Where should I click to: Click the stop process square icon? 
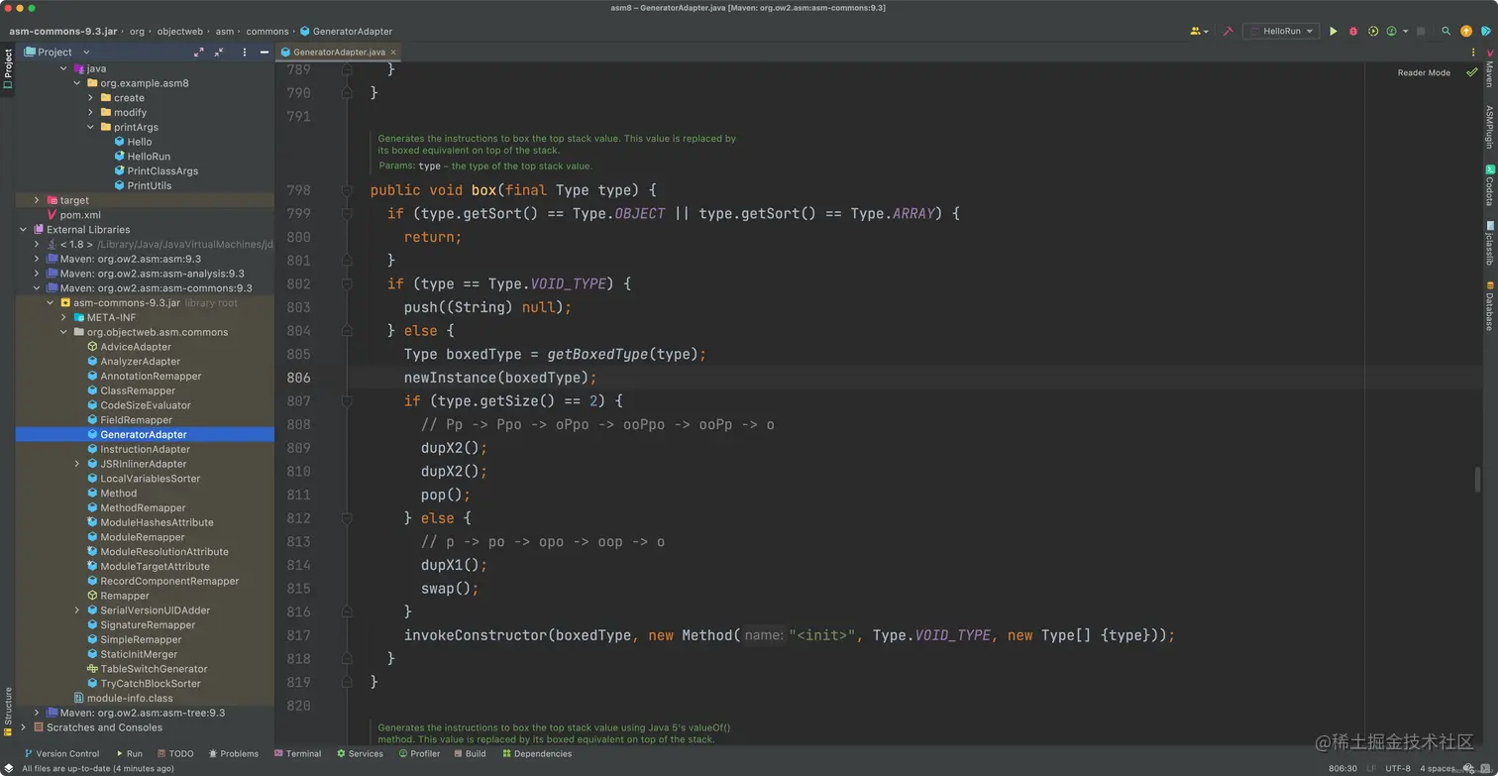[x=1421, y=32]
